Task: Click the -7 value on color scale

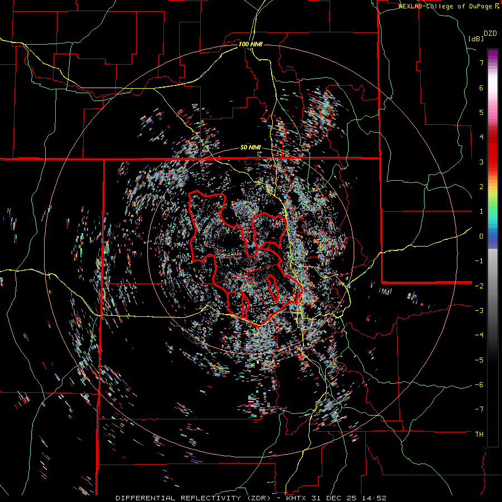Action: click(x=479, y=409)
